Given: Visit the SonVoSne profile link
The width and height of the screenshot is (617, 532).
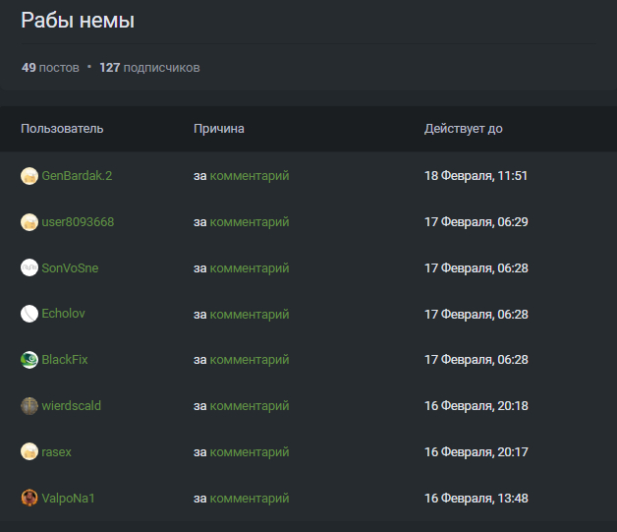Looking at the screenshot, I should click(x=70, y=268).
